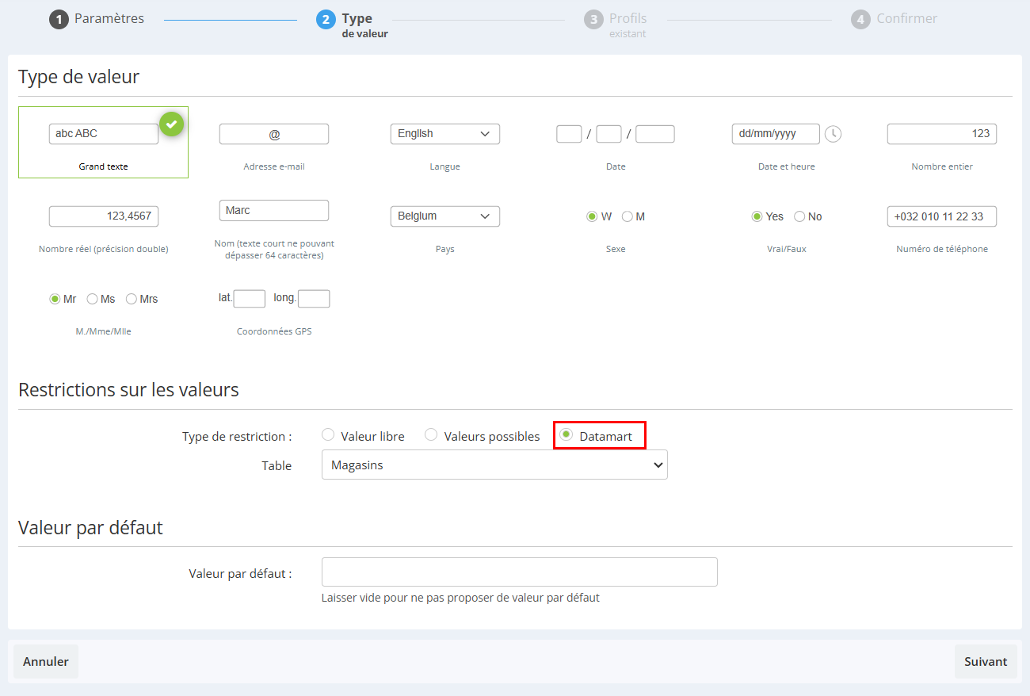Choose the No radio for Vrai/Faux
The width and height of the screenshot is (1030, 696).
pyautogui.click(x=799, y=216)
